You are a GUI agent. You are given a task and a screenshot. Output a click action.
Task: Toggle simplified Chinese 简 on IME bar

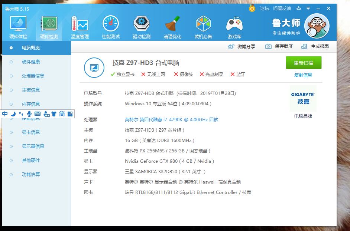[62, 114]
